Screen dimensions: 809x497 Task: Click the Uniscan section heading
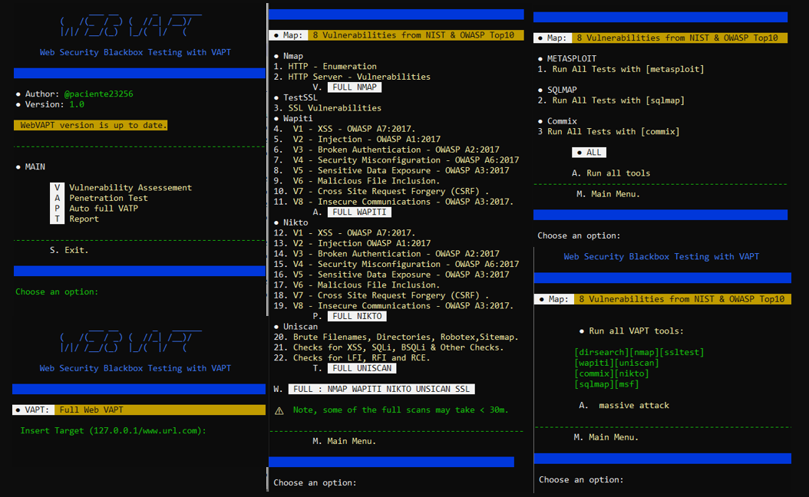click(x=300, y=327)
